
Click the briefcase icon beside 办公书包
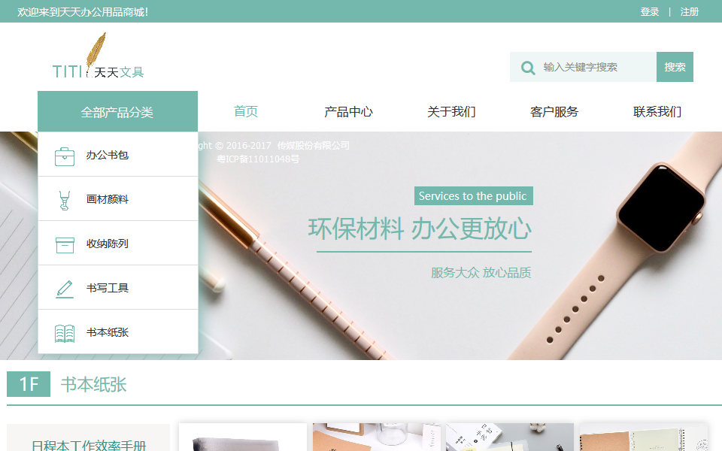[x=65, y=156]
